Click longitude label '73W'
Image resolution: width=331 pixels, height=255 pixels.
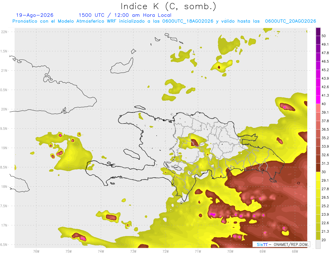[x=133, y=251]
